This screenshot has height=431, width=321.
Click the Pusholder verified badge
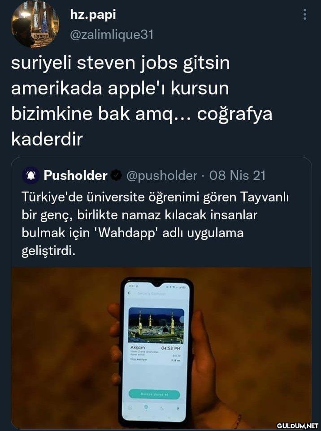tap(116, 175)
